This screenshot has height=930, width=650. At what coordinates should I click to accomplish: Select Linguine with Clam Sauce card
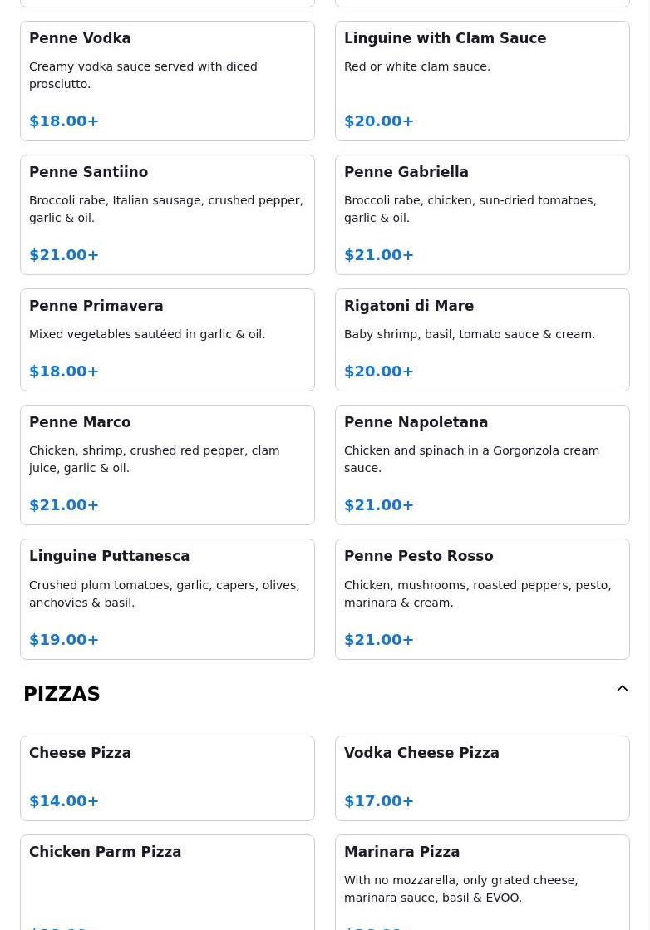(x=482, y=81)
